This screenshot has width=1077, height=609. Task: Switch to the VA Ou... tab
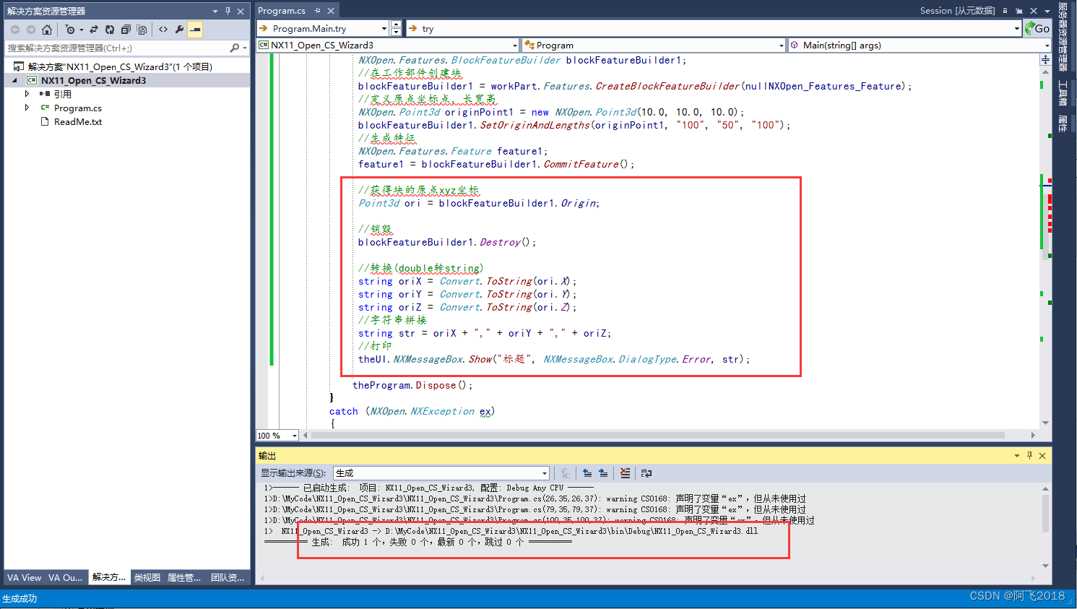tap(66, 578)
